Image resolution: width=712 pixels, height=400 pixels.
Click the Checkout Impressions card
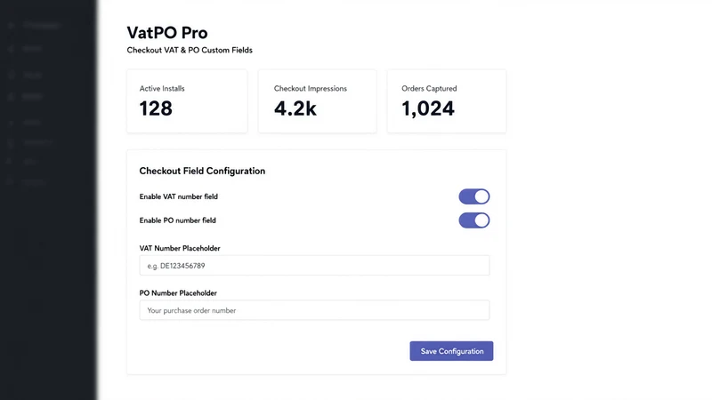[x=318, y=101]
